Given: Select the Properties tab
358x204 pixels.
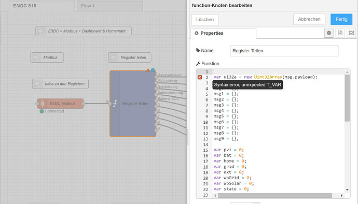Looking at the screenshot, I should pos(223,33).
